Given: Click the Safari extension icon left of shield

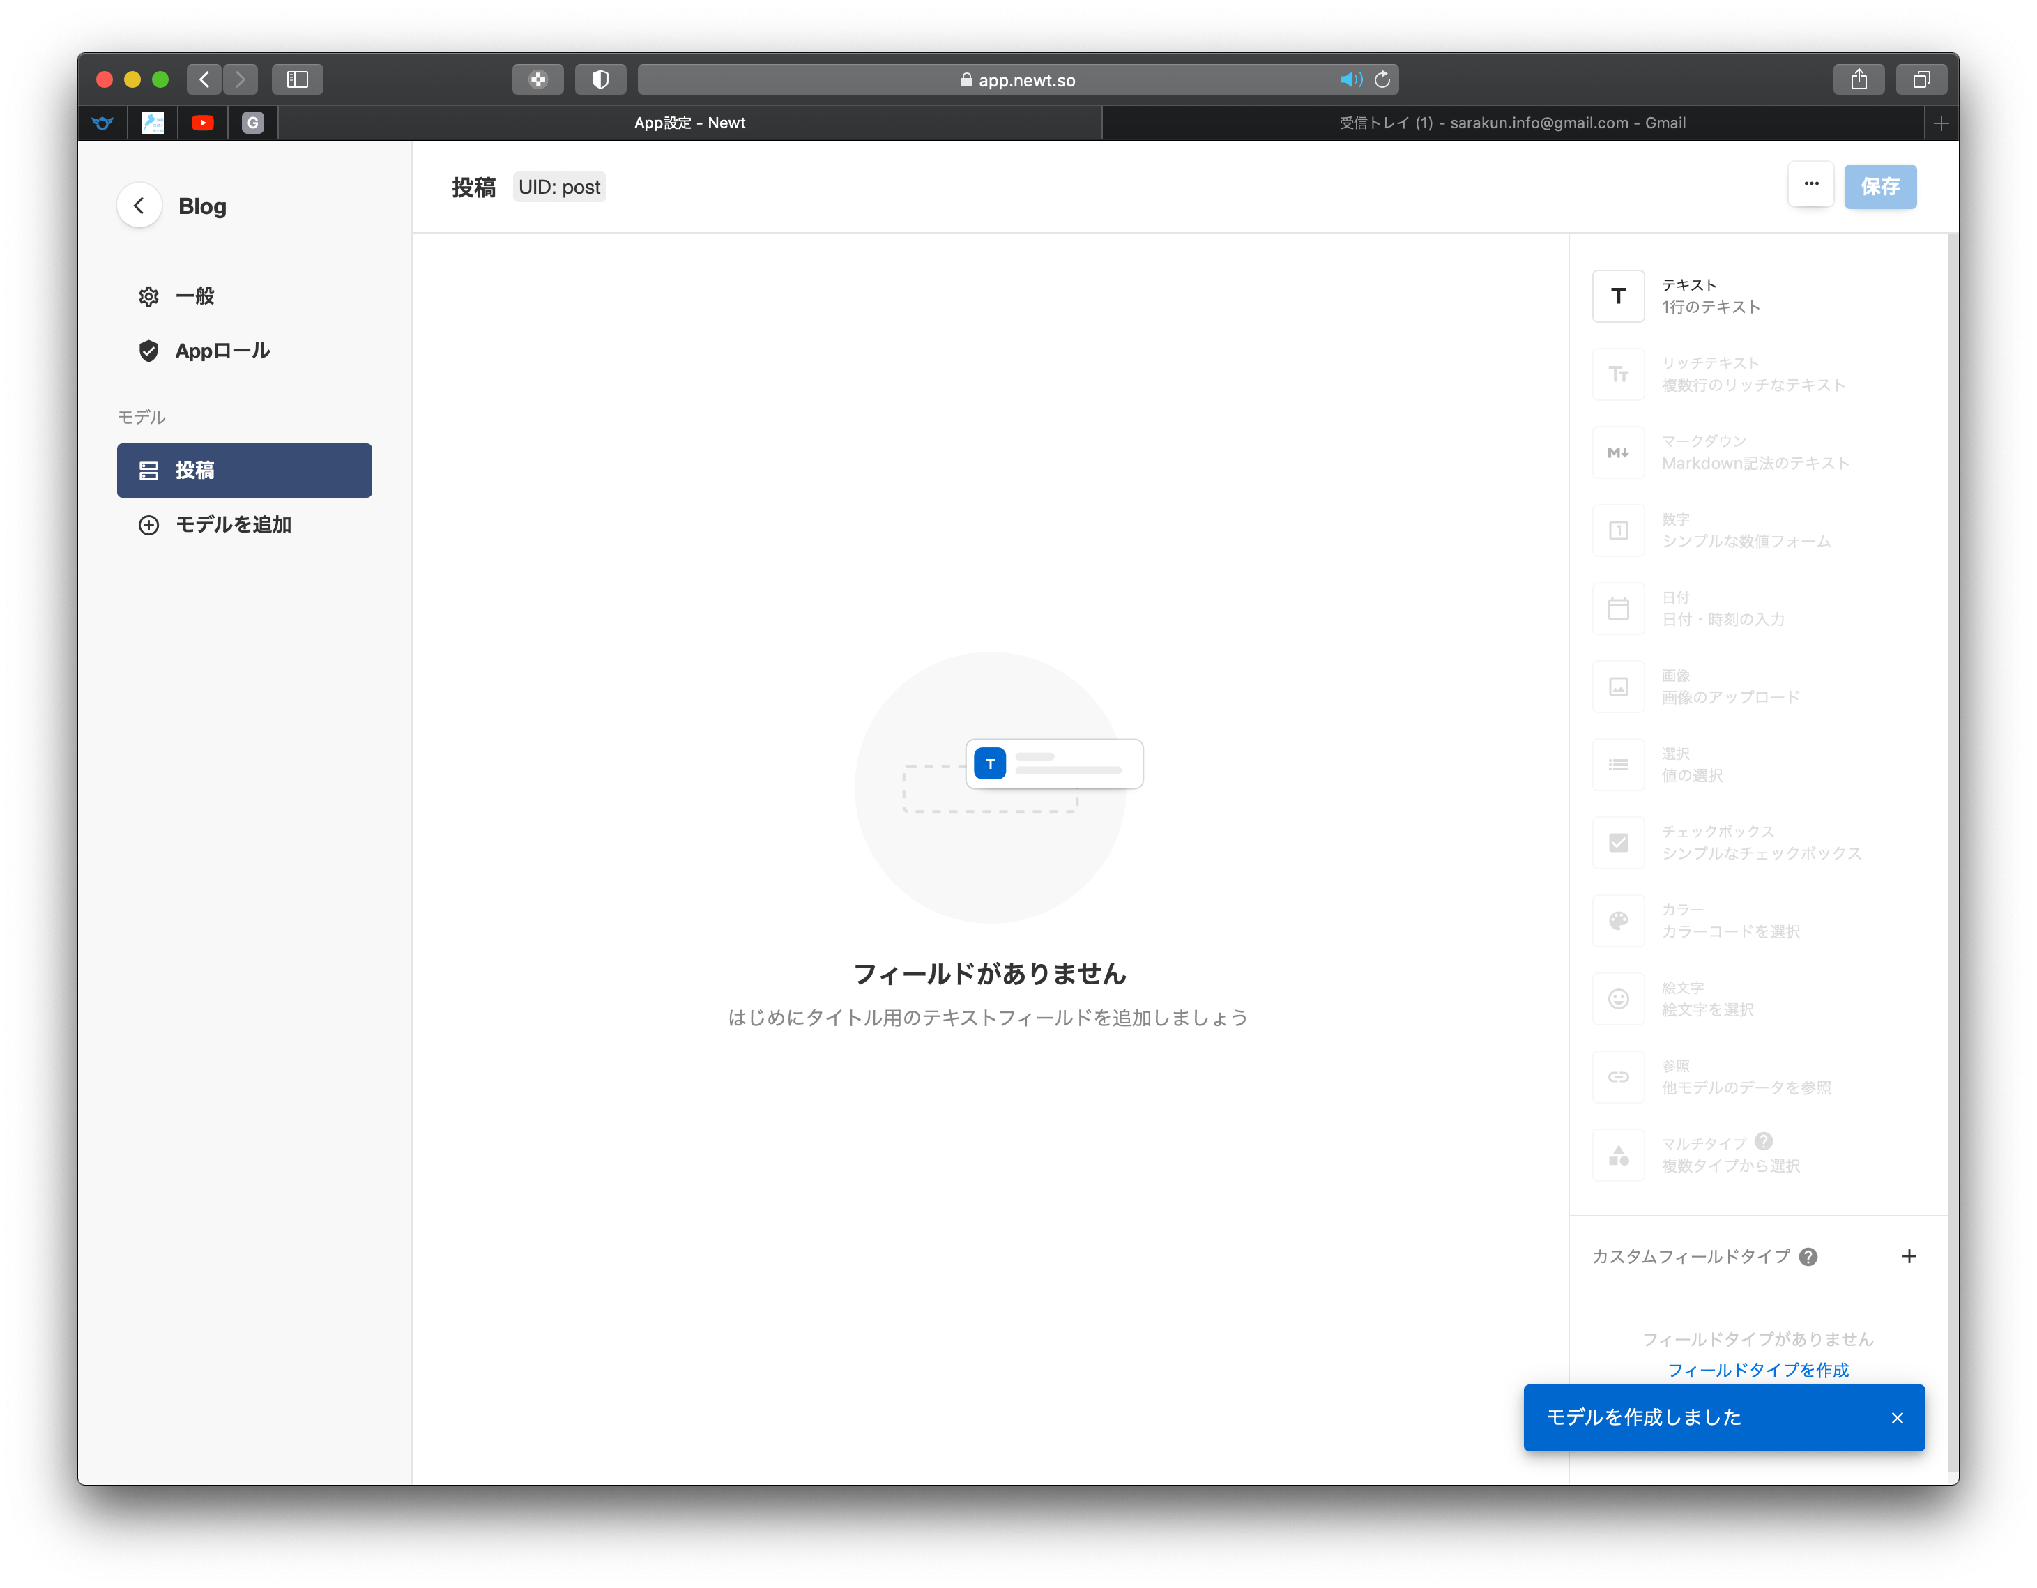Looking at the screenshot, I should 538,79.
